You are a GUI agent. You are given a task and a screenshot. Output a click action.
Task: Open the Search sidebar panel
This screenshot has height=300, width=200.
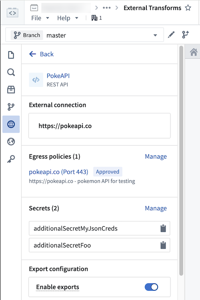pos(11,72)
